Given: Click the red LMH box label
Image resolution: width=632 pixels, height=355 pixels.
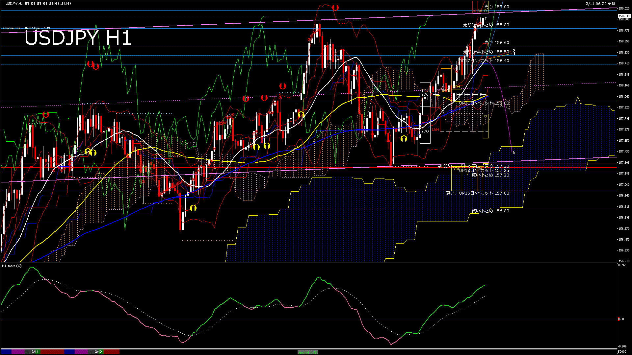Looking at the screenshot, I should point(435,130).
